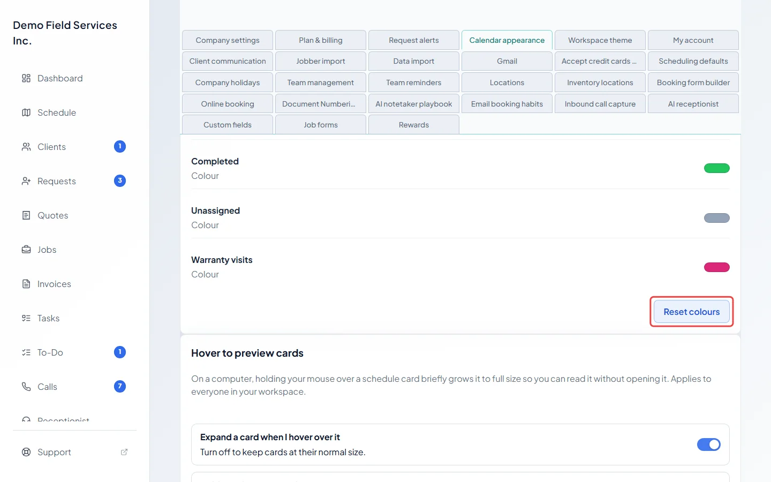Toggle Expand a card when I hover
The height and width of the screenshot is (482, 771).
[709, 445]
